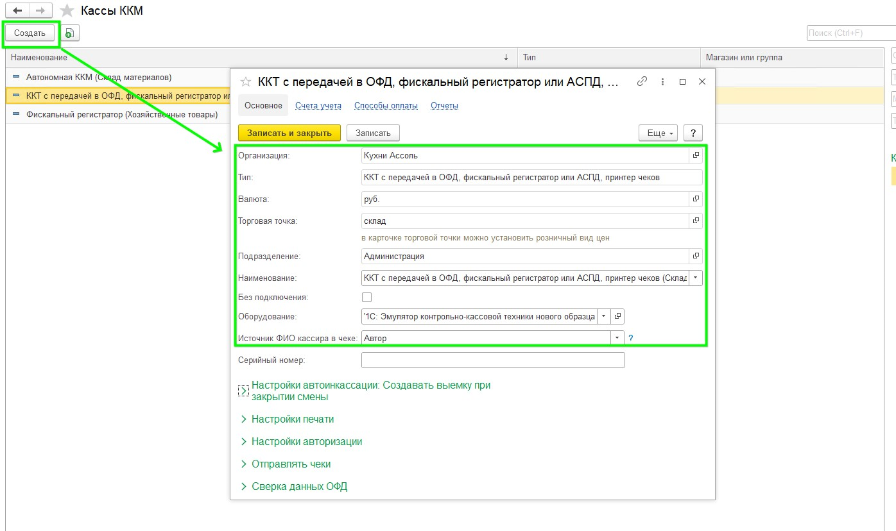The image size is (896, 531).
Task: Sort by Наименование column header
Action: tap(261, 58)
